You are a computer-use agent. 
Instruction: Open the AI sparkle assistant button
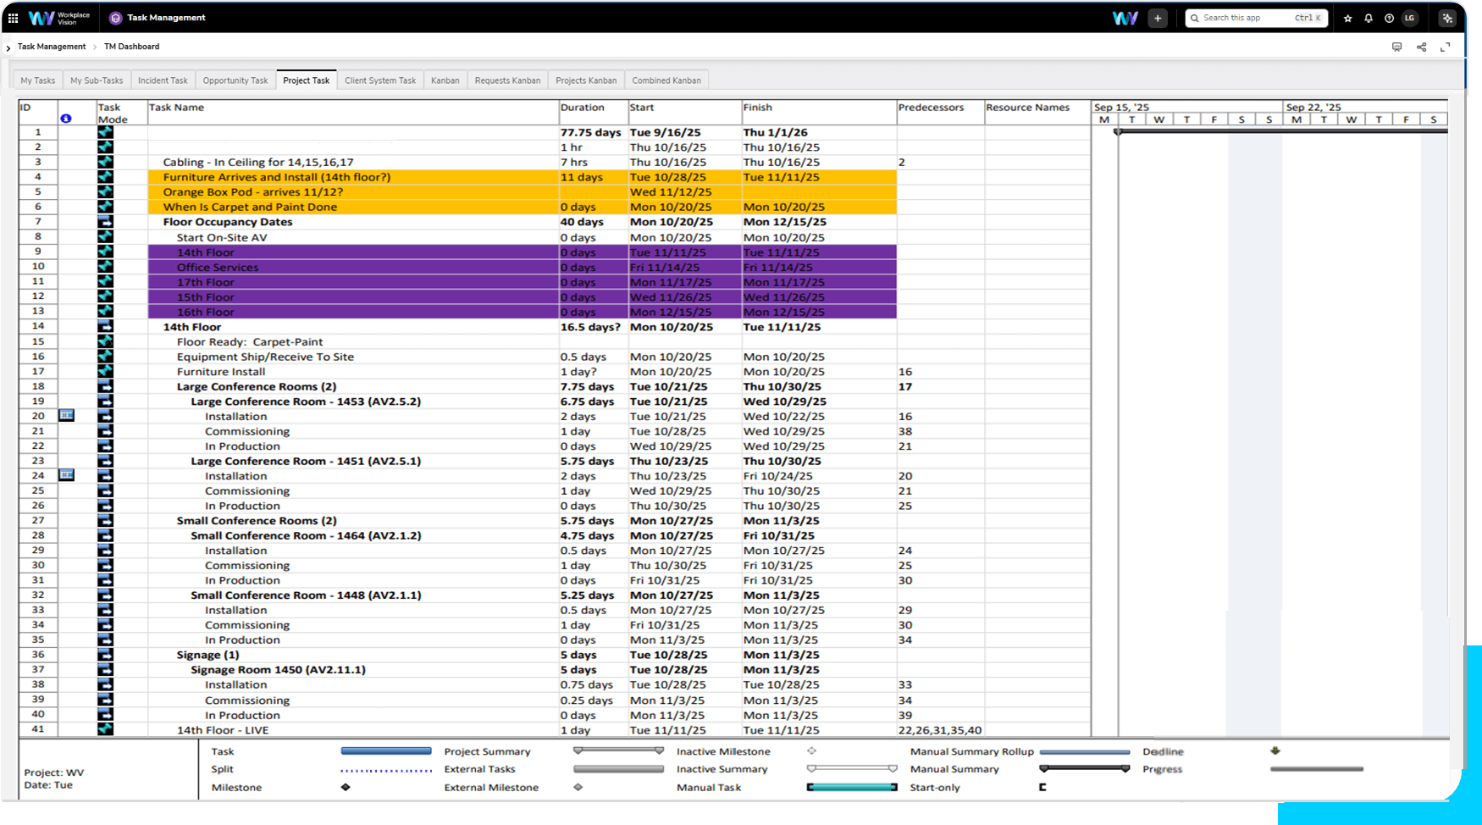[1447, 18]
